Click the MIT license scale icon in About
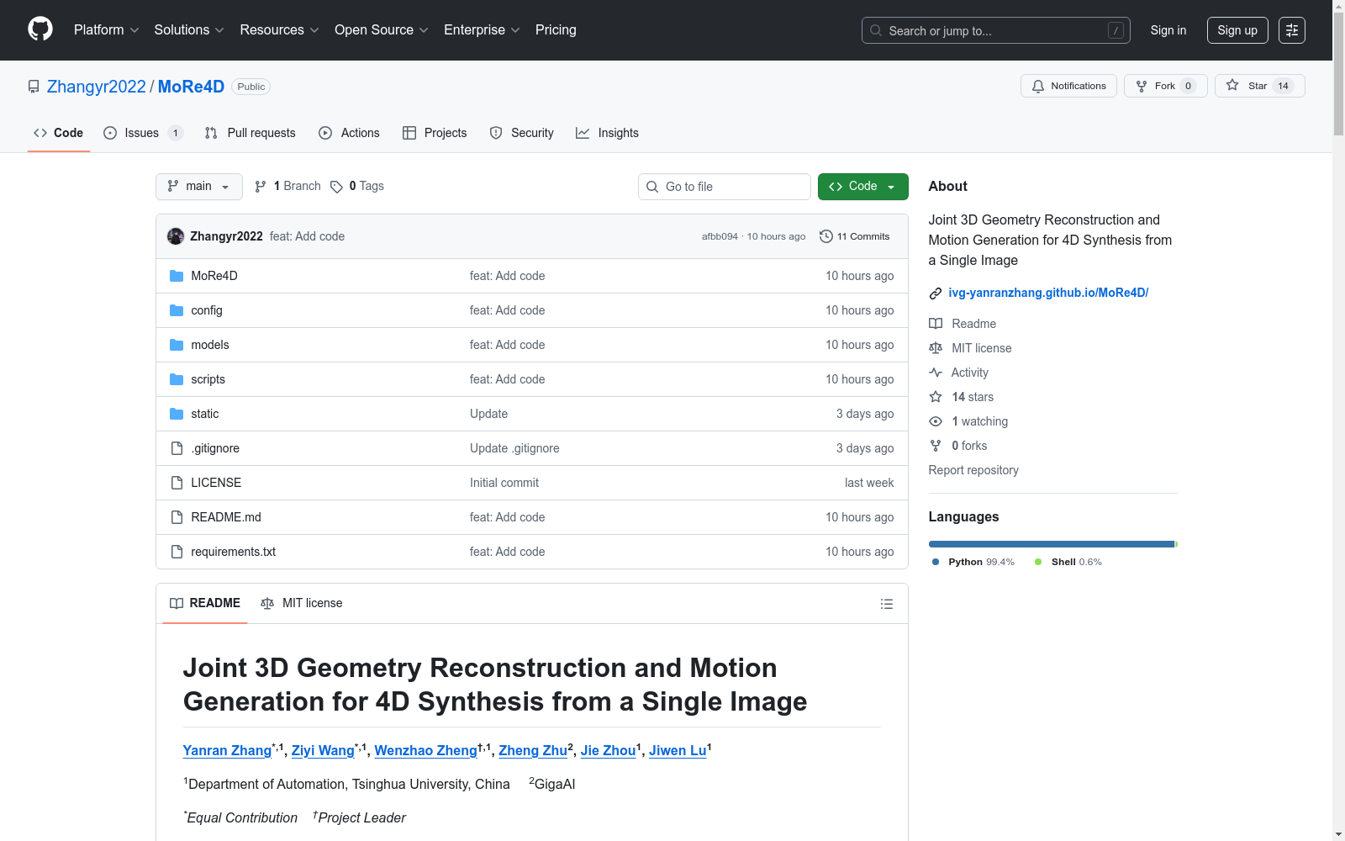Screen dimensions: 1345x841 pyautogui.click(x=936, y=348)
